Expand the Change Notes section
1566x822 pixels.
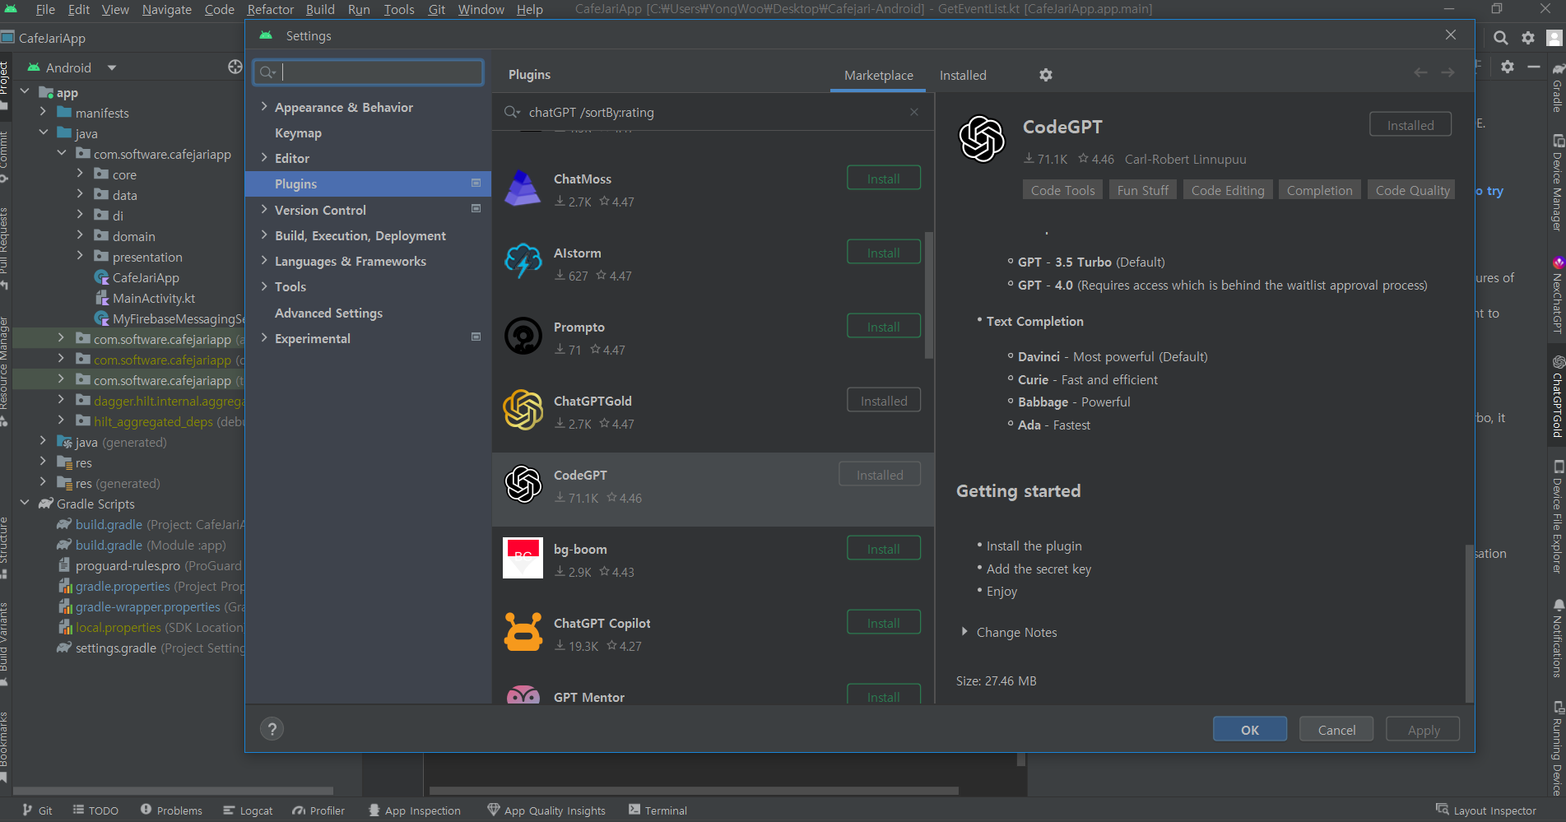[x=964, y=632]
